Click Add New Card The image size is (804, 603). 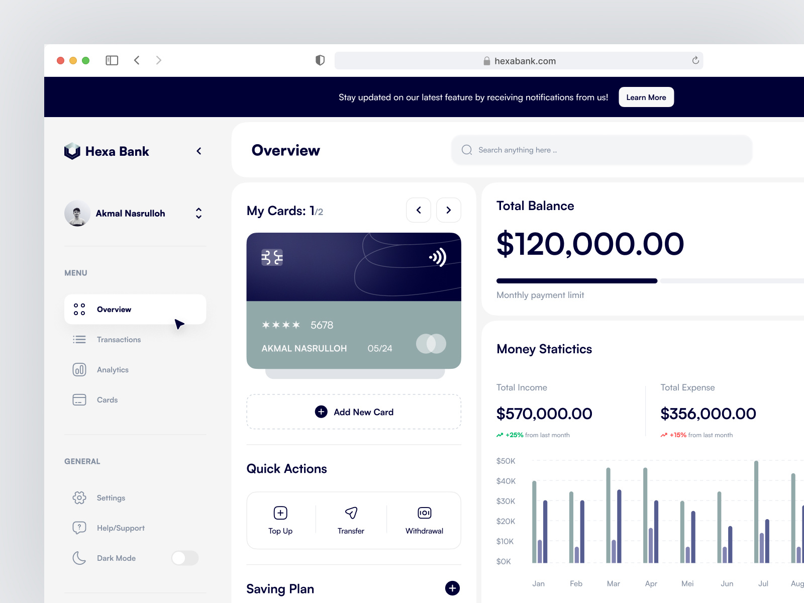353,412
